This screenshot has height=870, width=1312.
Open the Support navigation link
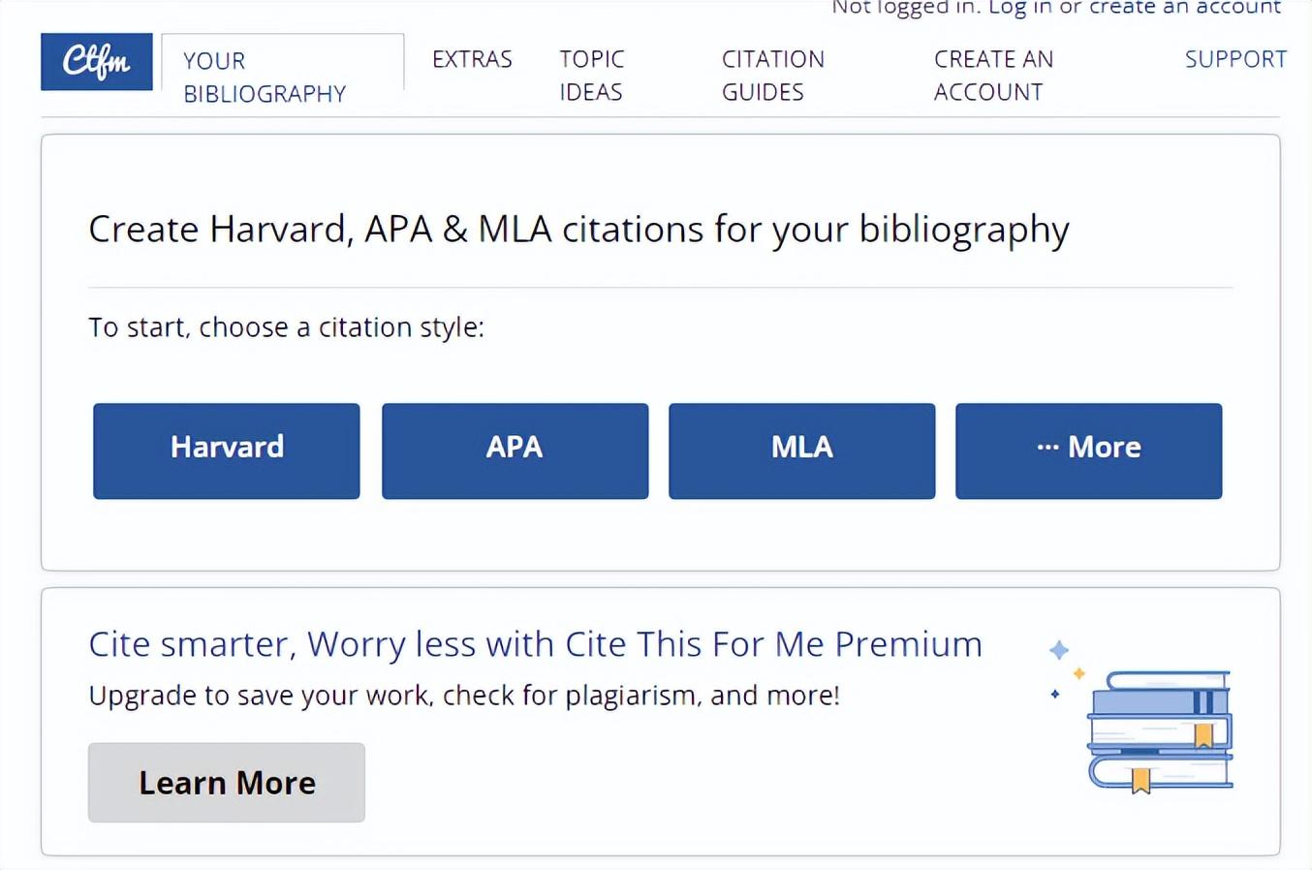[1235, 59]
